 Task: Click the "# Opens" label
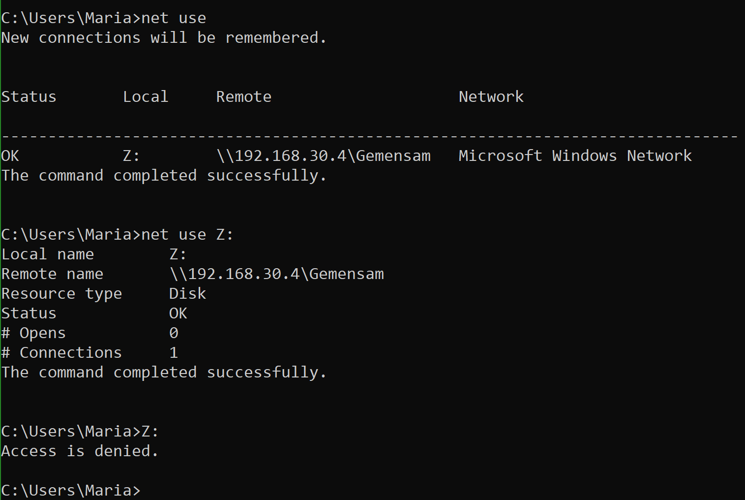33,333
